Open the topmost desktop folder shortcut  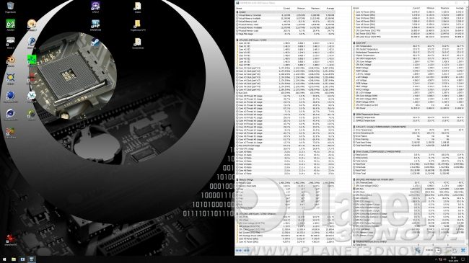point(138,7)
